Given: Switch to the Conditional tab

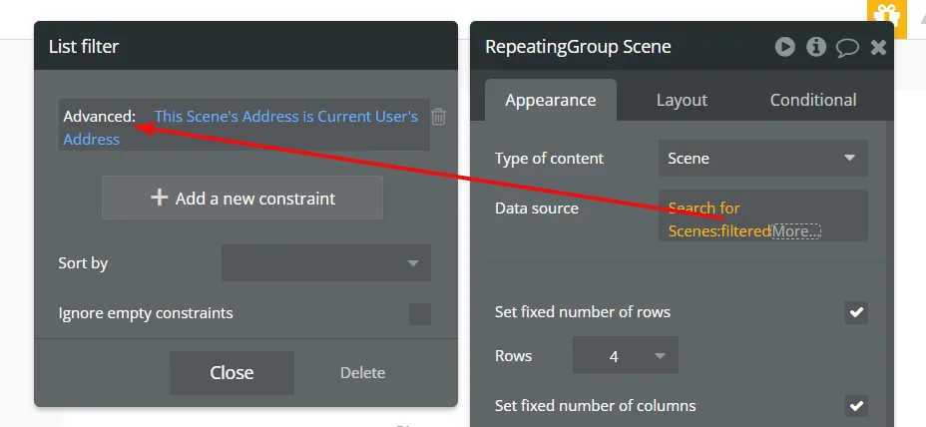Looking at the screenshot, I should click(x=812, y=101).
